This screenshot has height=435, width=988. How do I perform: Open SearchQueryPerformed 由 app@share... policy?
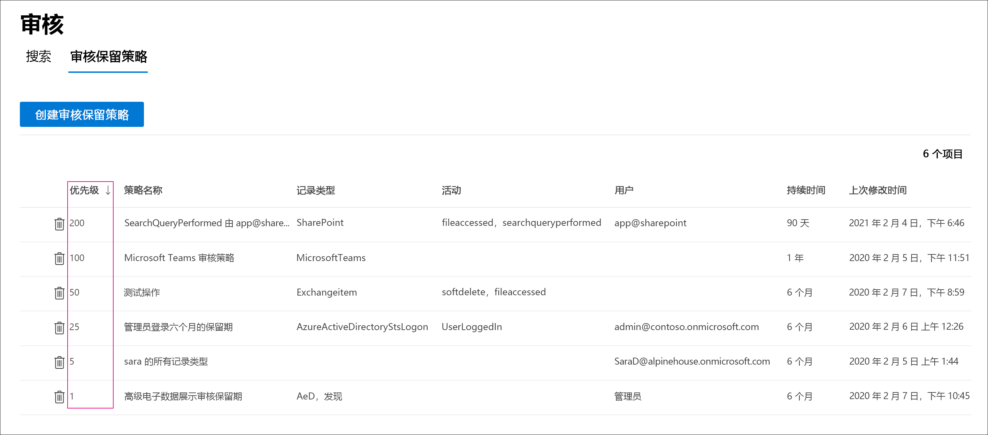(x=207, y=223)
